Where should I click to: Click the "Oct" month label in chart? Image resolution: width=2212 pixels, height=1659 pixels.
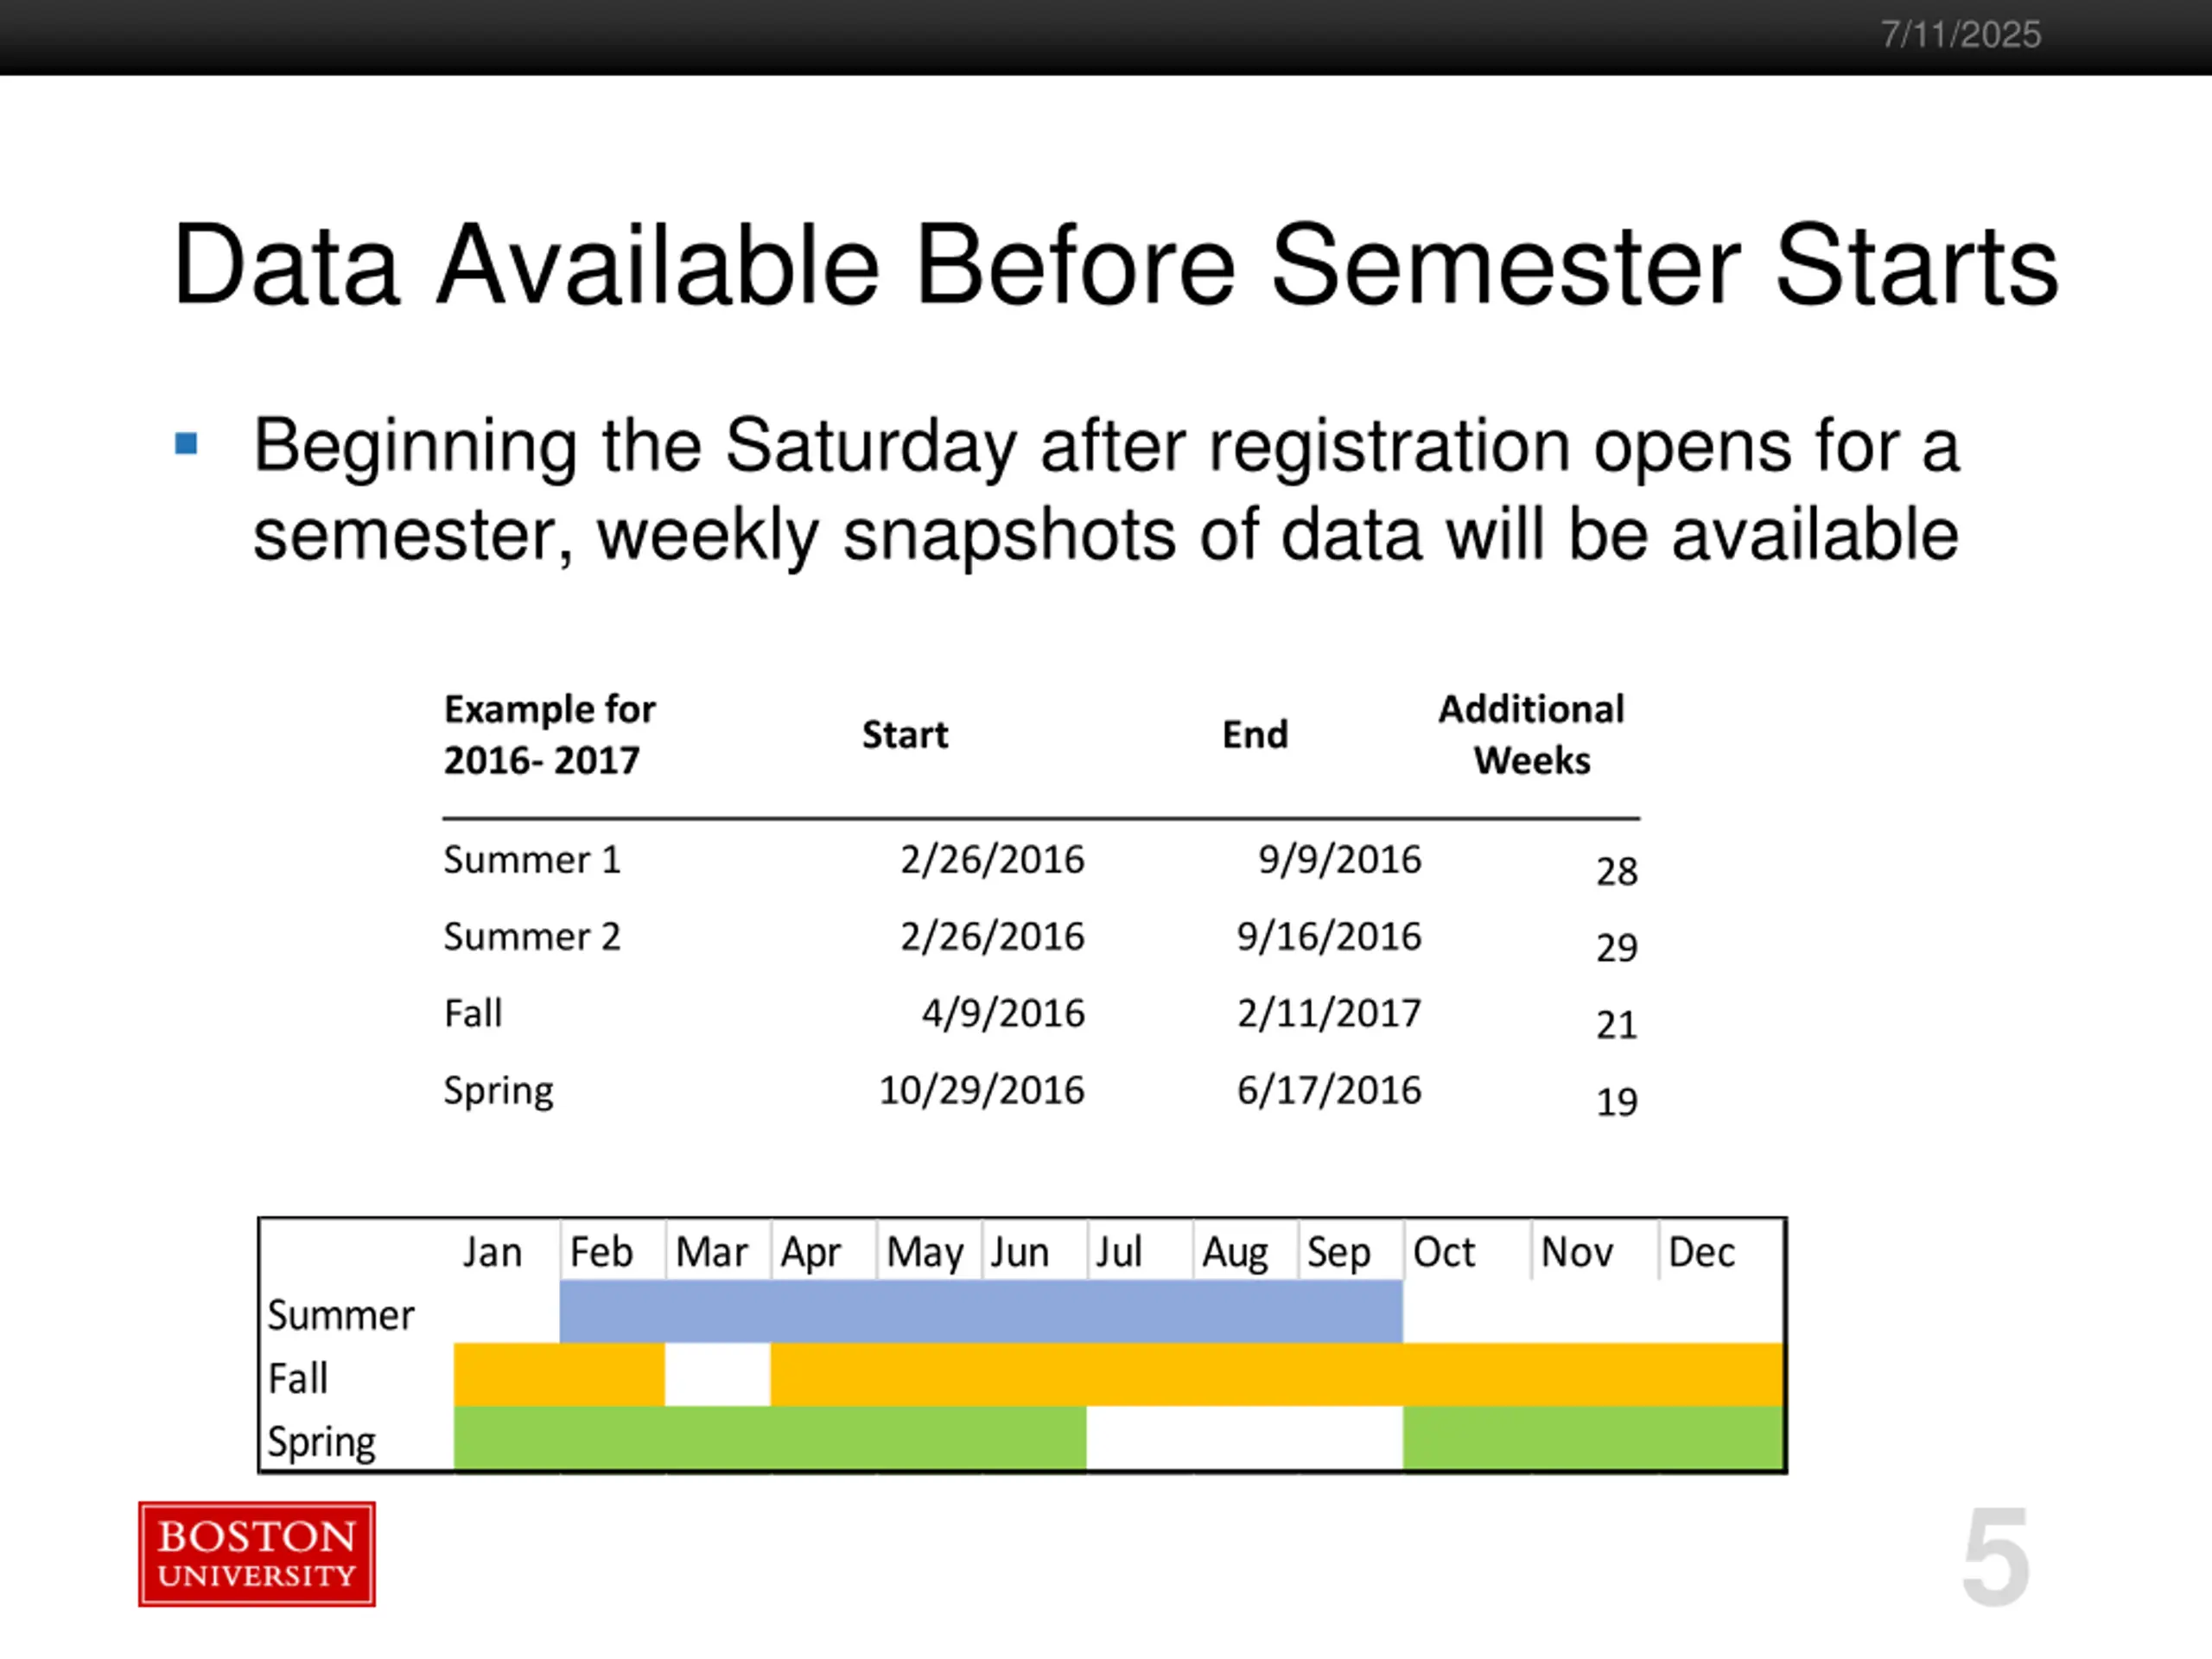[1443, 1252]
